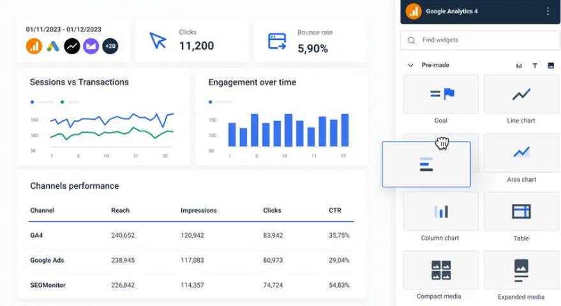
Task: Filter widgets by image type icon
Action: (551, 66)
